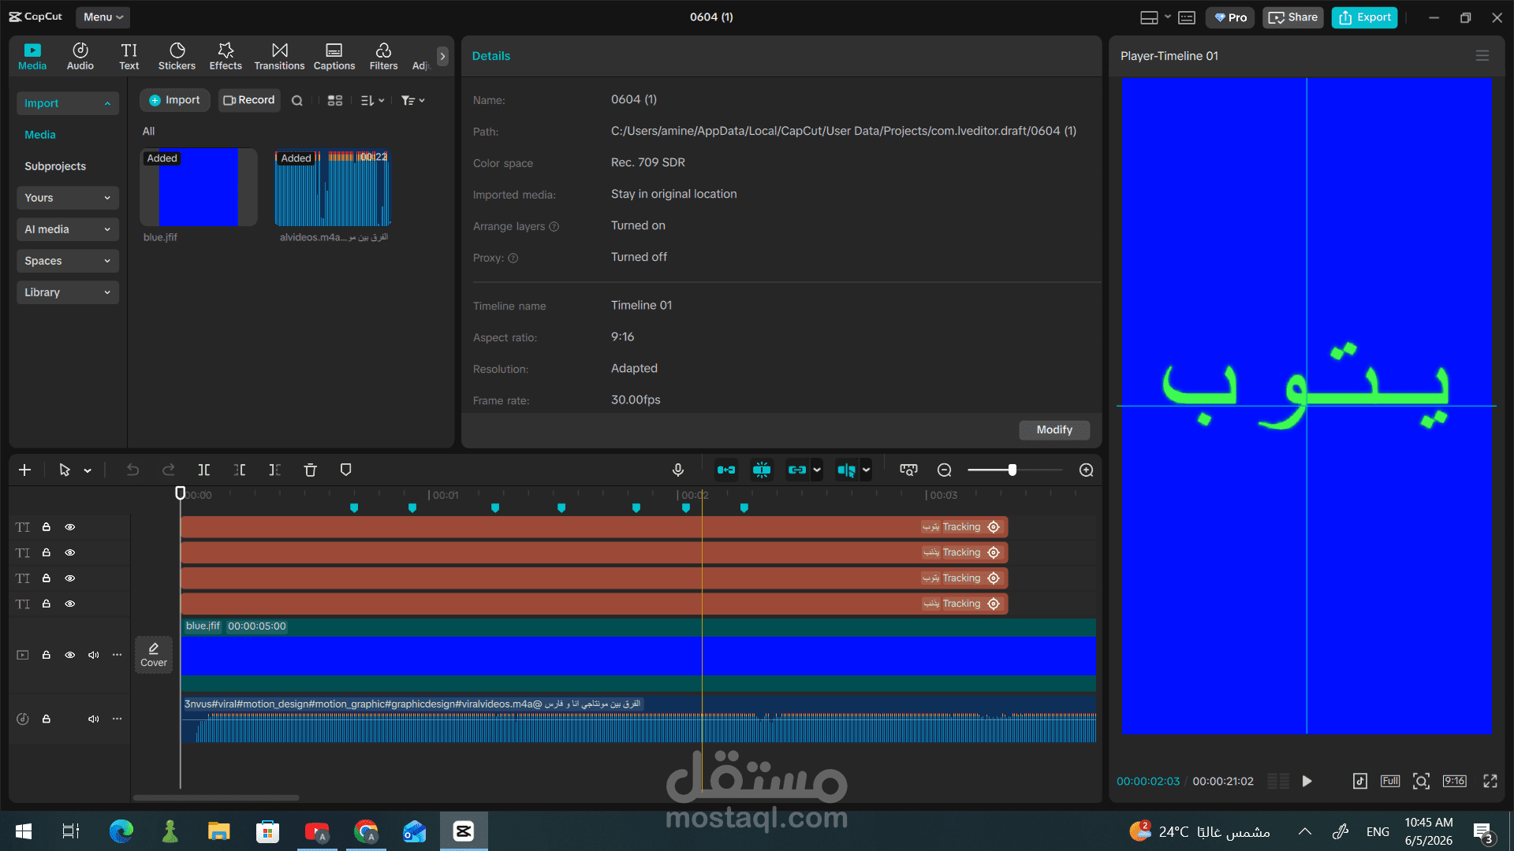The height and width of the screenshot is (851, 1514).
Task: Click the marker shield icon in timeline toolbar
Action: [x=345, y=470]
